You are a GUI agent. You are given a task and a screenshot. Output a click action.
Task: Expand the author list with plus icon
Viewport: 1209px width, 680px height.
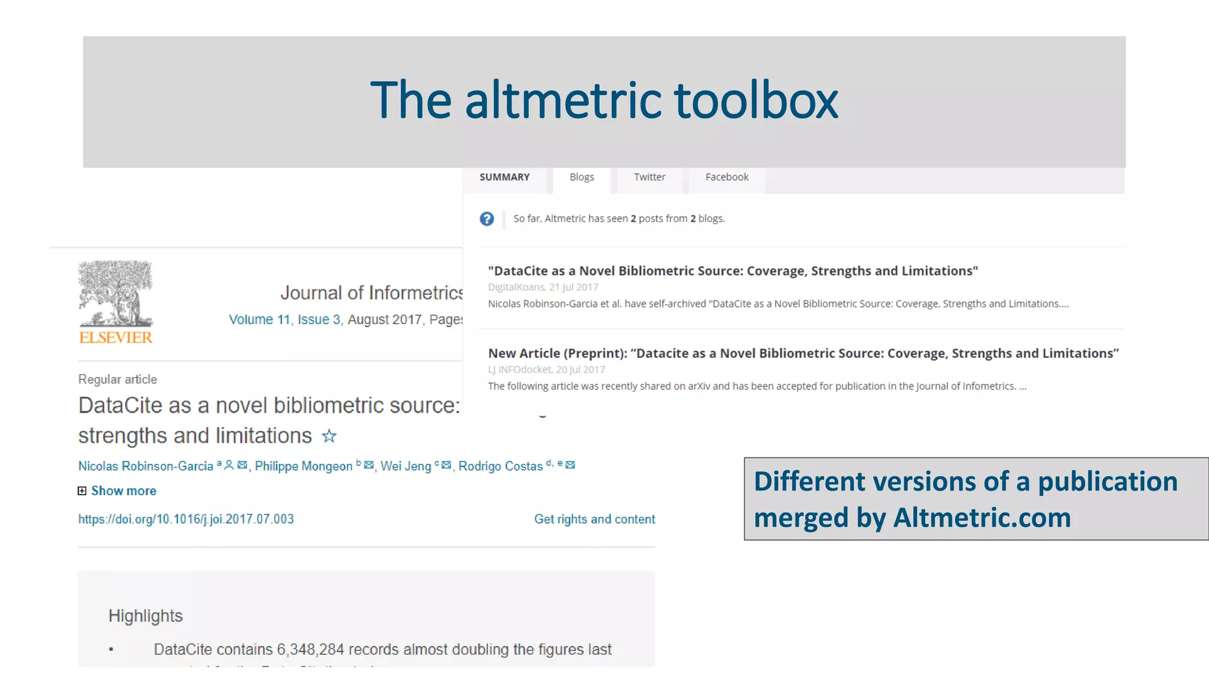[x=82, y=491]
